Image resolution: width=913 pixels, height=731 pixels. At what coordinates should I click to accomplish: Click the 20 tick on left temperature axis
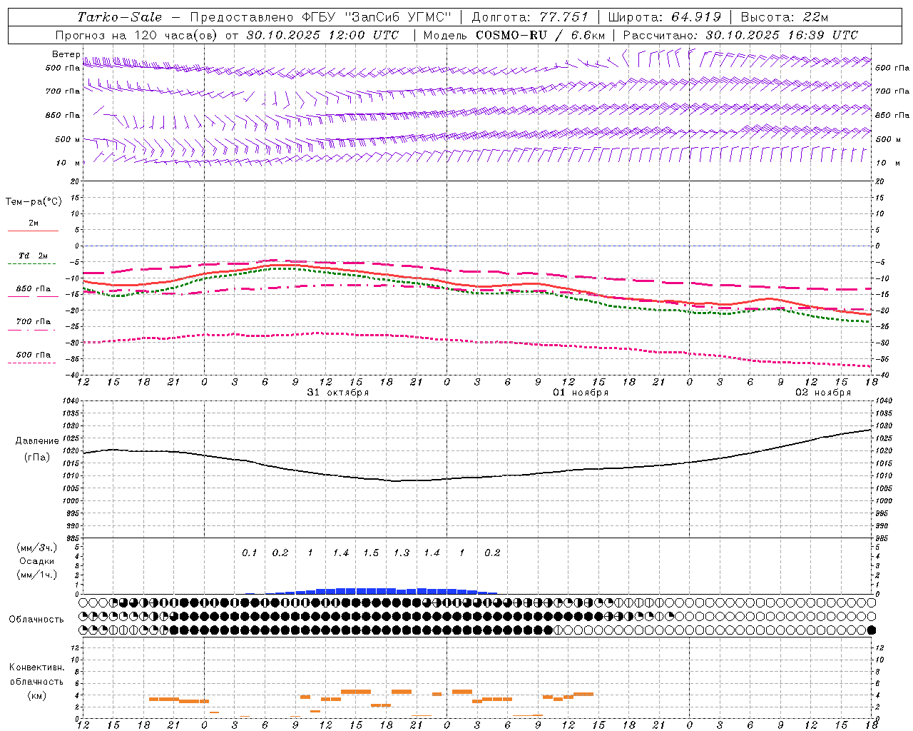click(x=75, y=181)
